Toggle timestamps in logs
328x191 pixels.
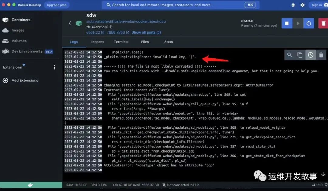pyautogui.click(x=311, y=55)
